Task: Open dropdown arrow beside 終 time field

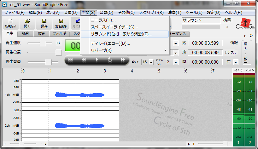Action: pyautogui.click(x=176, y=53)
